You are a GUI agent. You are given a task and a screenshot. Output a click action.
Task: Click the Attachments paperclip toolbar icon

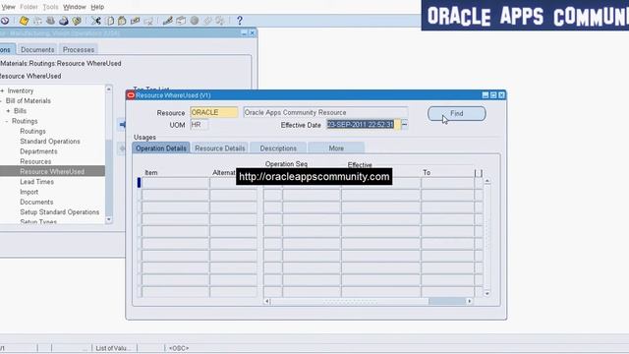click(x=207, y=21)
